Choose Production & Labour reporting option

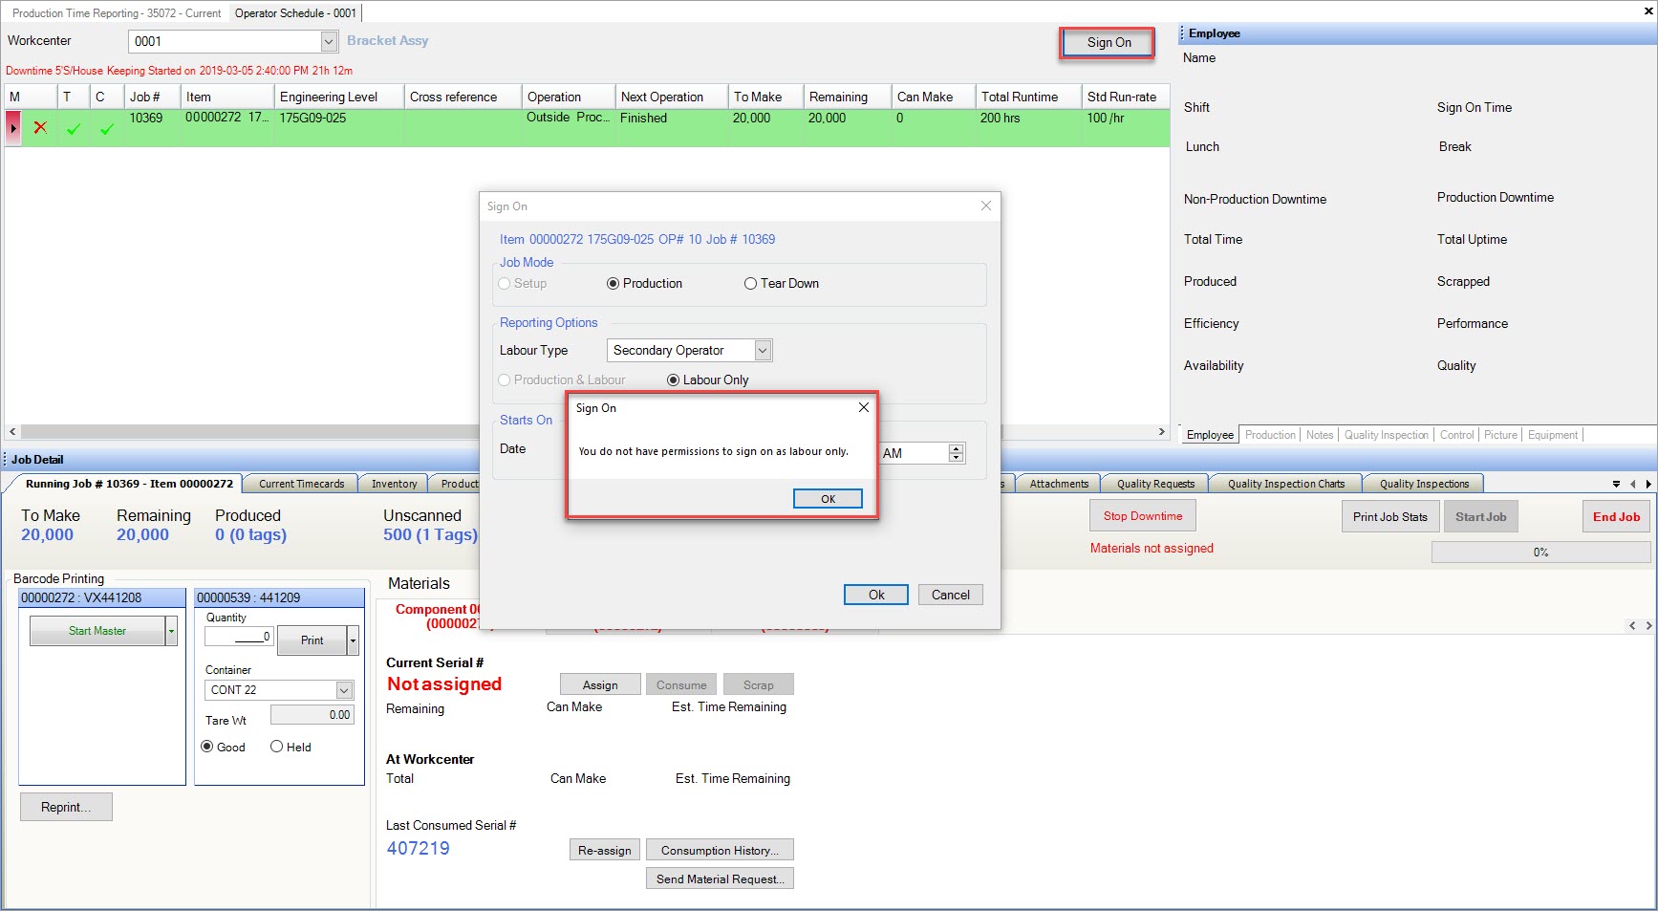pos(562,380)
